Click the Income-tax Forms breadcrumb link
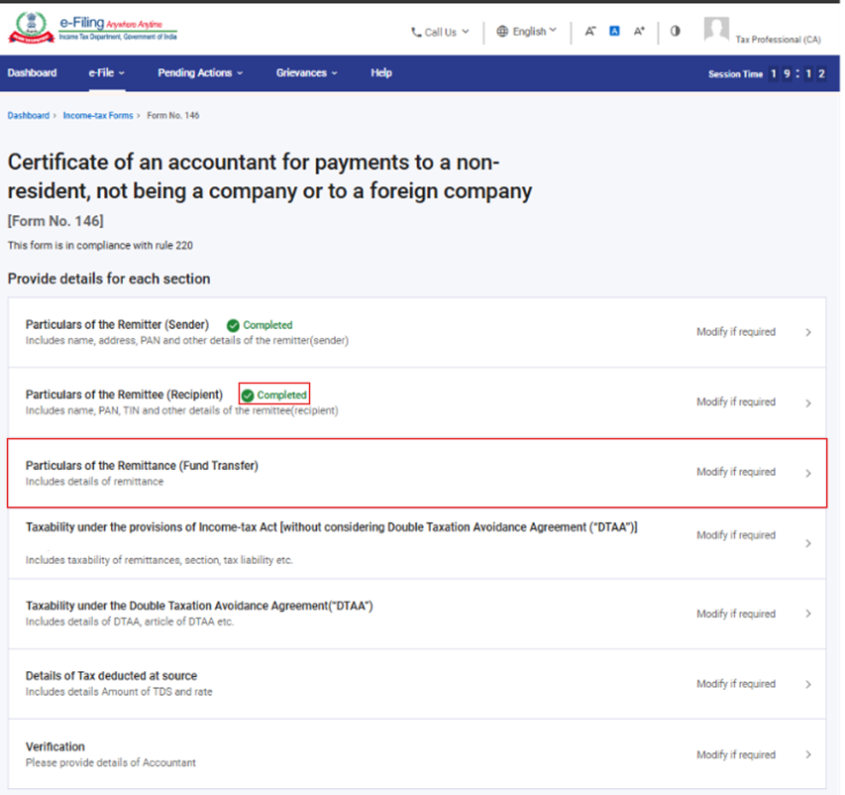This screenshot has width=845, height=795. coord(97,115)
